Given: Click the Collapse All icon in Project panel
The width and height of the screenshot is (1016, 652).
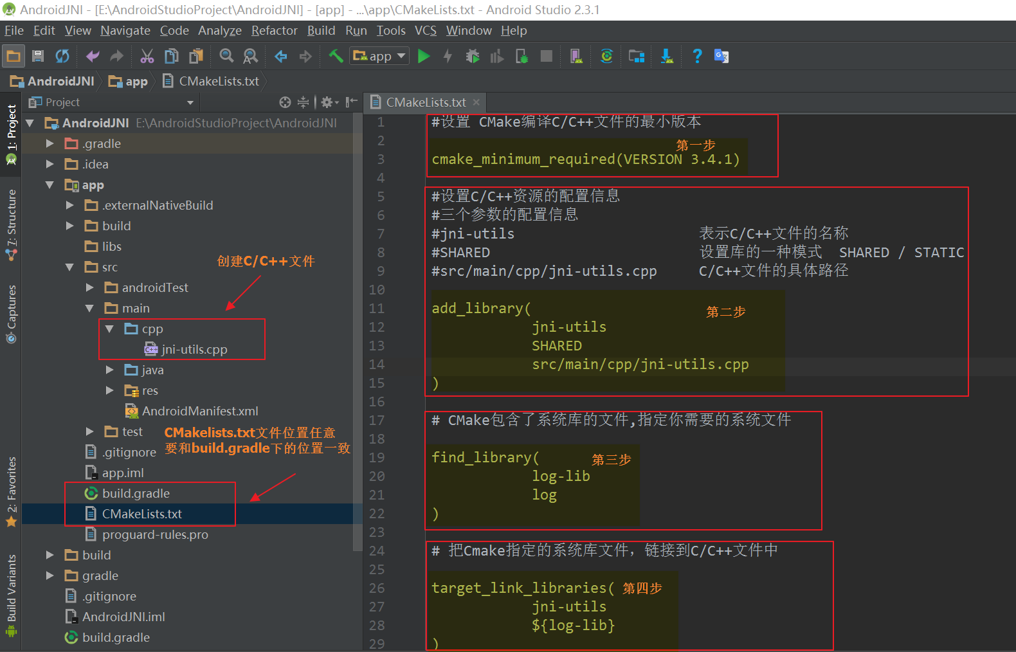Looking at the screenshot, I should point(303,102).
